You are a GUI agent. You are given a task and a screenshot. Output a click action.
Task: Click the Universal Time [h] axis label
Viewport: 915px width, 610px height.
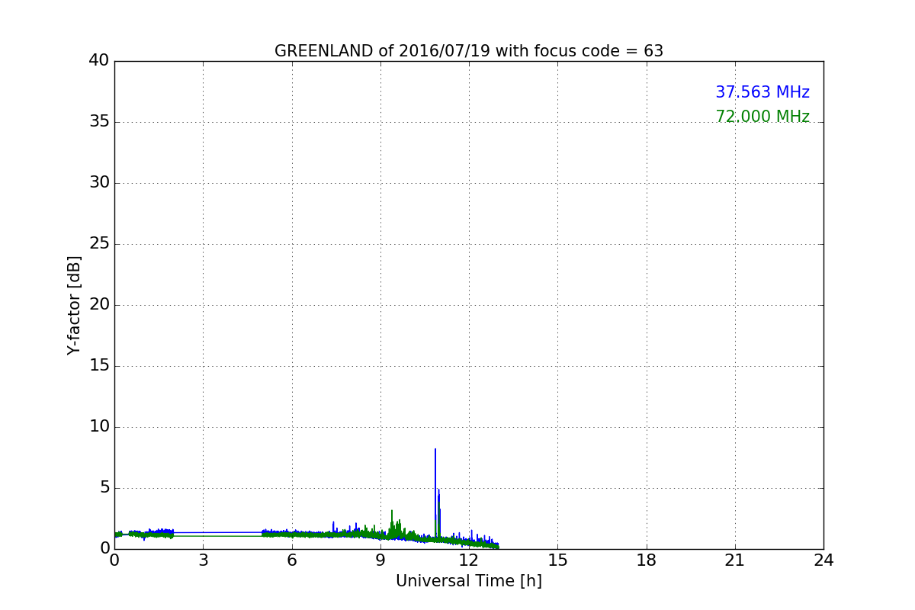[469, 581]
